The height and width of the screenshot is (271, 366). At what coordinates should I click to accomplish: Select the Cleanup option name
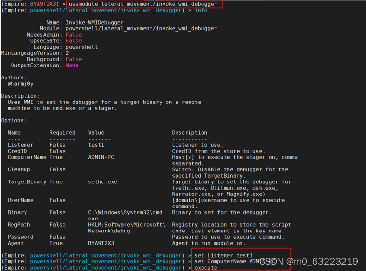[19, 169]
